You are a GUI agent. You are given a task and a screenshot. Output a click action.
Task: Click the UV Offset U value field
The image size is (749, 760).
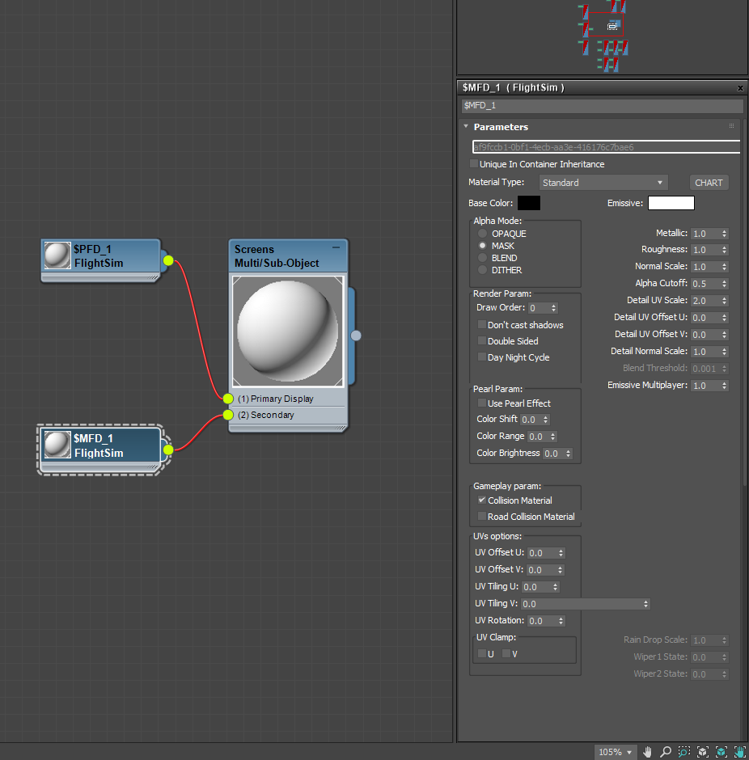[x=542, y=553]
